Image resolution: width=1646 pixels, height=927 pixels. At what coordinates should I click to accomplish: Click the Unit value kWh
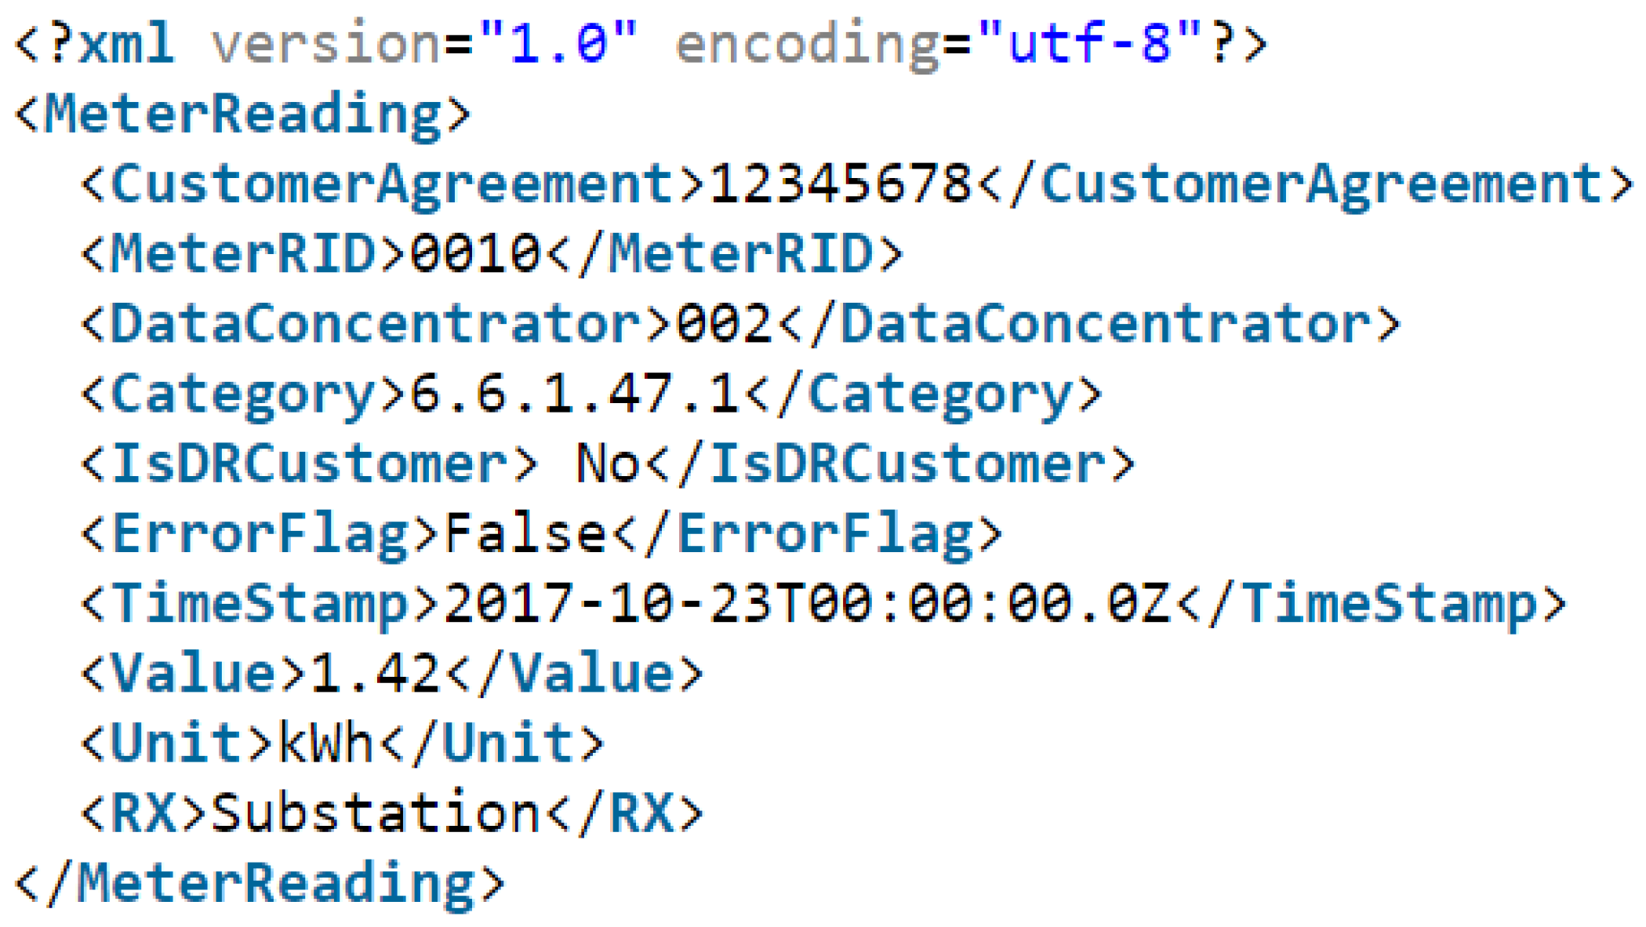tap(325, 742)
